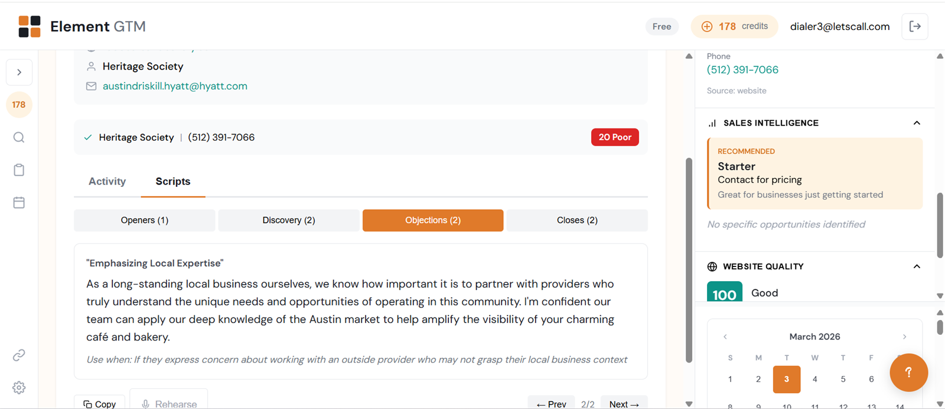Select the Closes (2) scripts category
This screenshot has width=945, height=409.
point(577,220)
